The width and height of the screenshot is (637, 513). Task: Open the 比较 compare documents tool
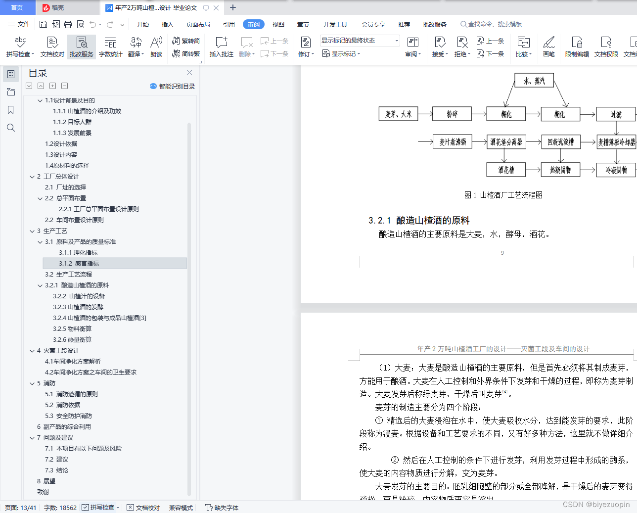pos(523,47)
